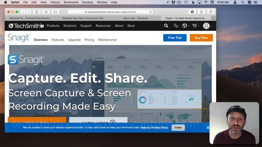Select the Features subnav link

coord(58,40)
